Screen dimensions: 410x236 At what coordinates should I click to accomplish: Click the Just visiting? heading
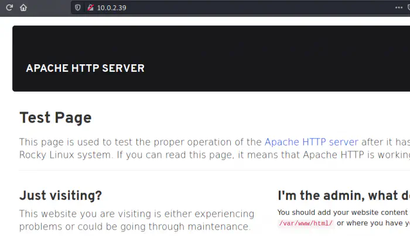(x=60, y=195)
